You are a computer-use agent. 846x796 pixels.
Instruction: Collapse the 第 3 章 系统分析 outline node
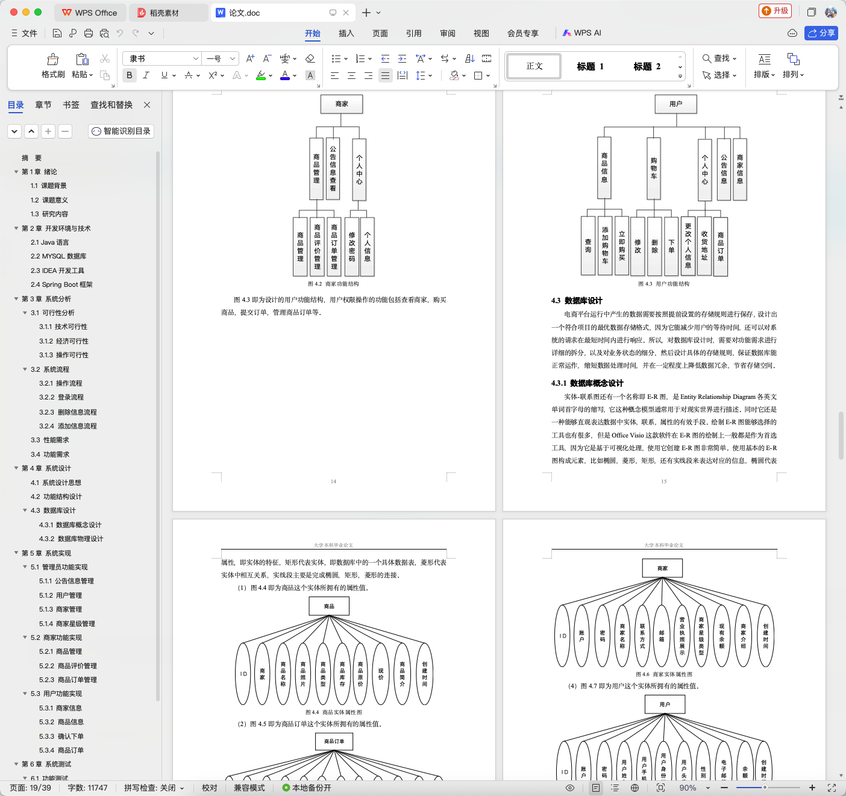[x=16, y=299]
